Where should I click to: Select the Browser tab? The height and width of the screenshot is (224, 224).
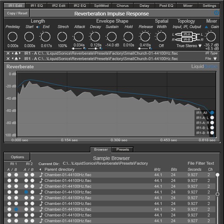[101, 150]
